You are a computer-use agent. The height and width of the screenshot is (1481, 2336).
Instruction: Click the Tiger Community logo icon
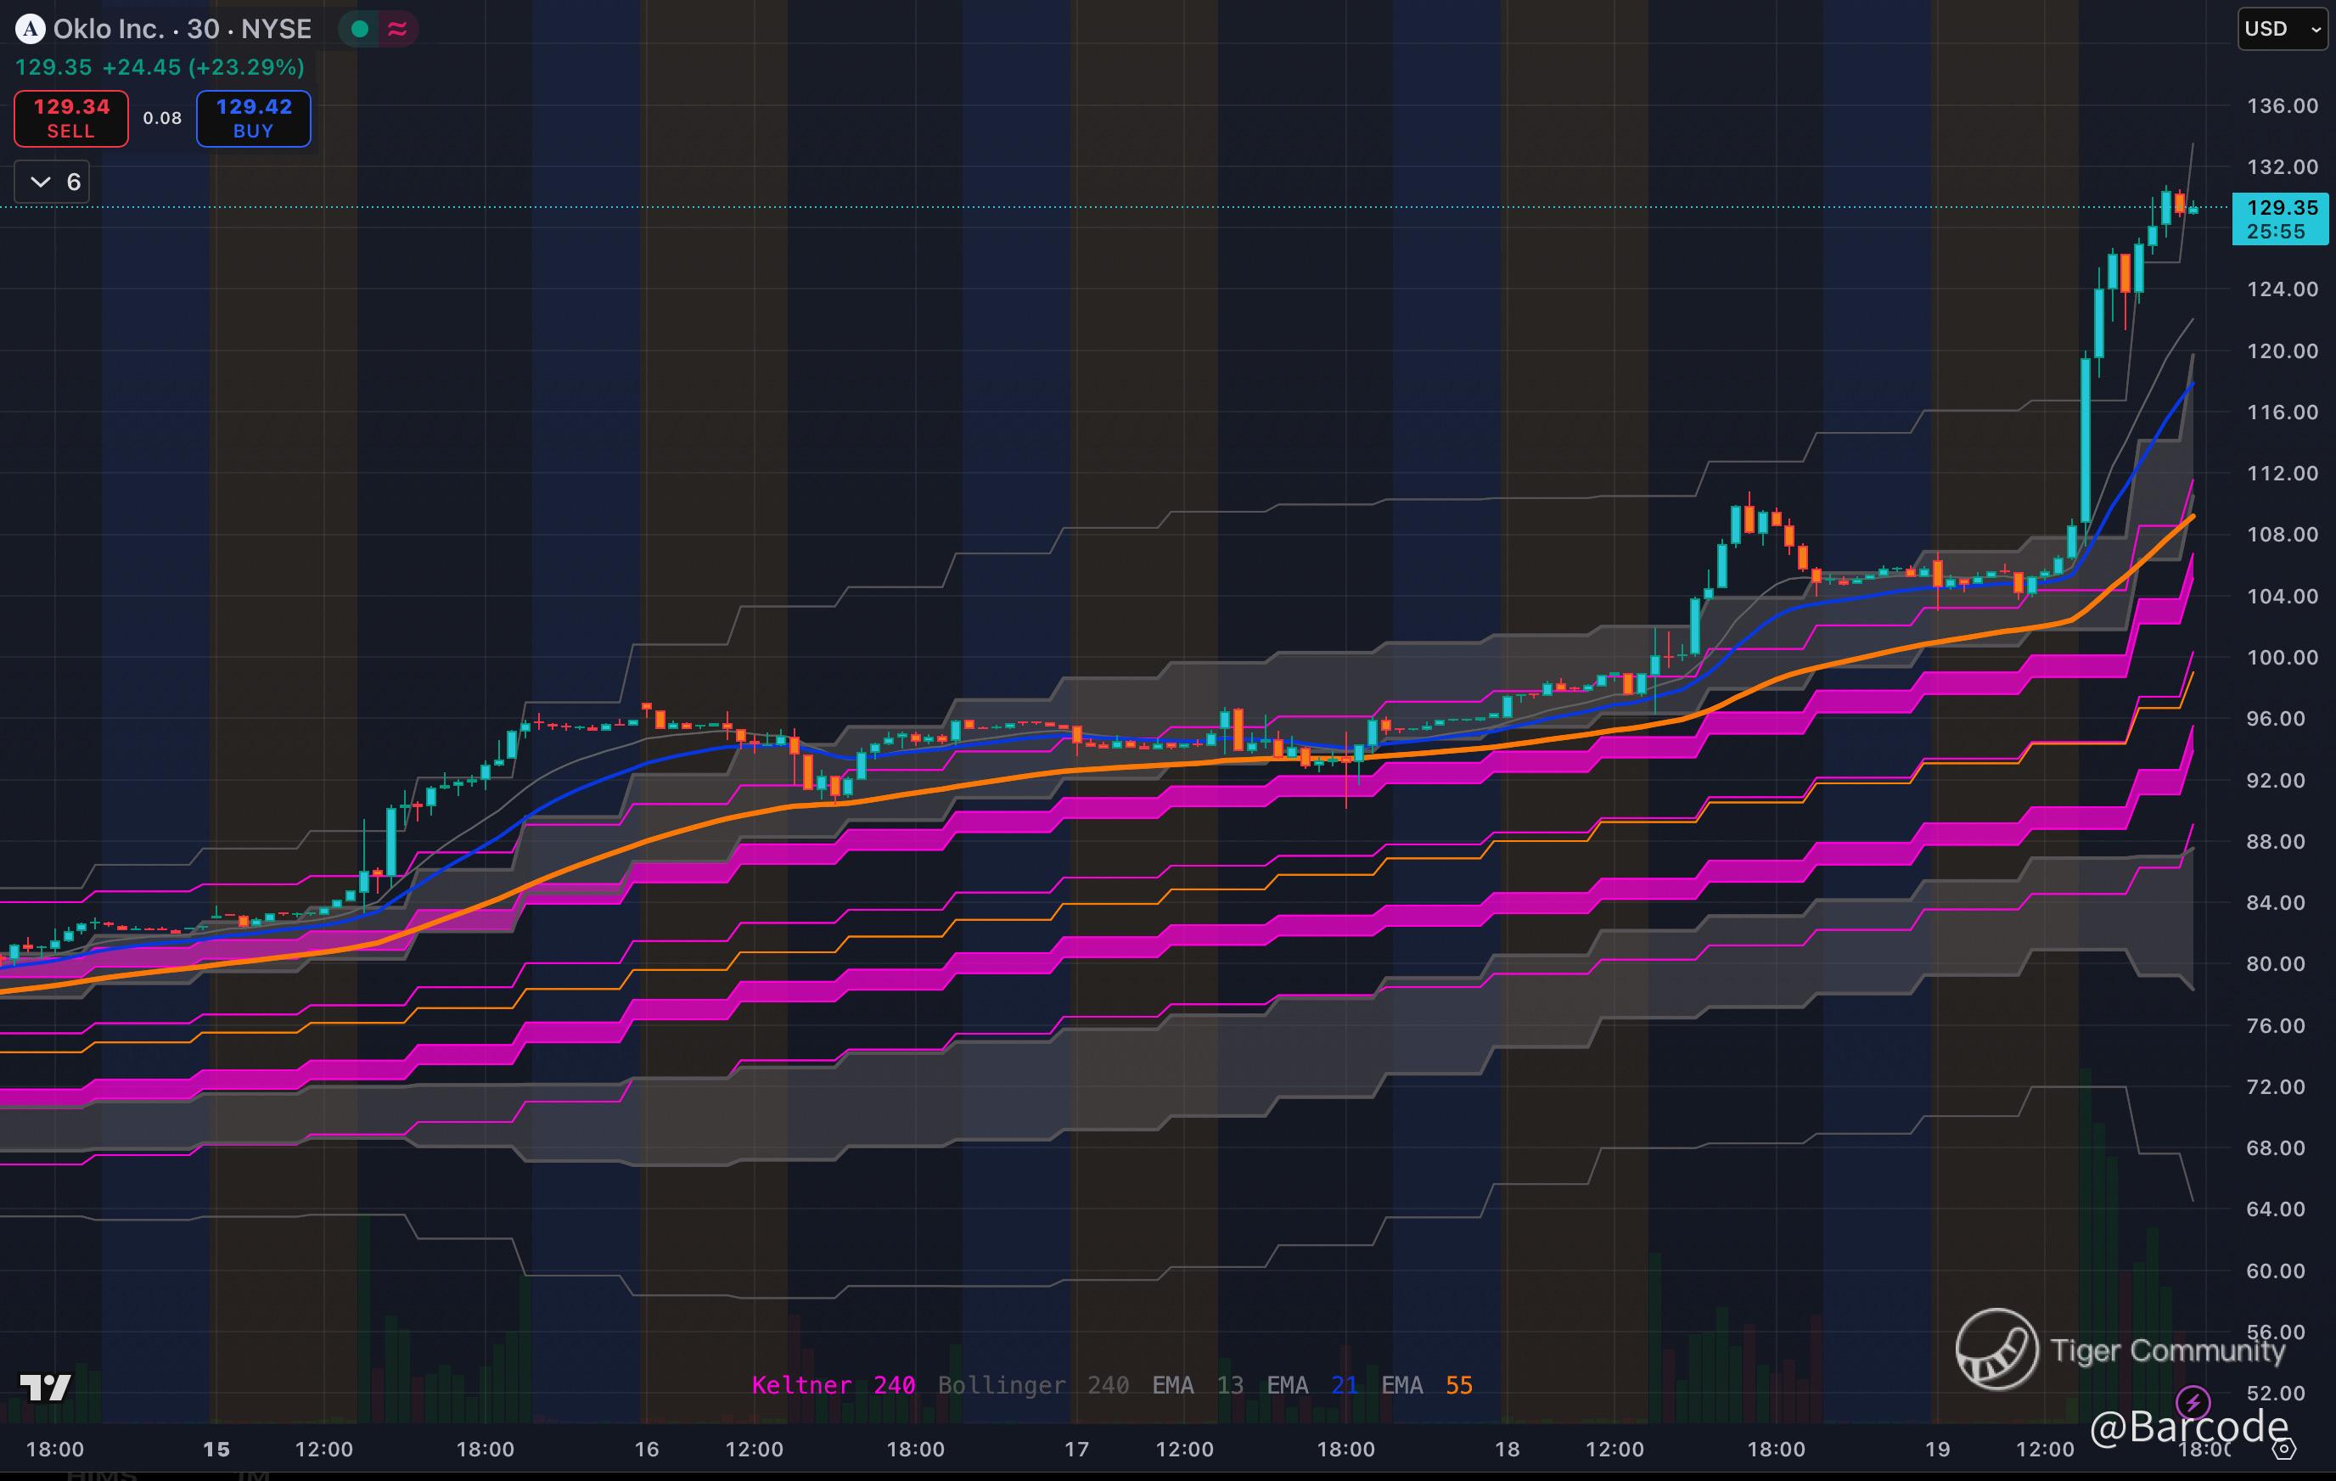1996,1349
